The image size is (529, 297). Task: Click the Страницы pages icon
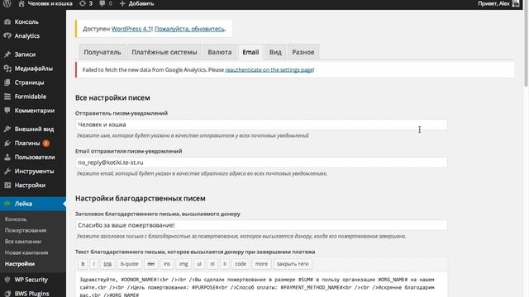point(7,82)
